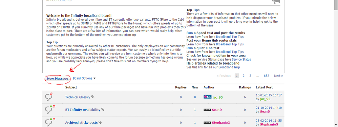The image size is (338, 127).
Task: Click ratings value 6 for Technical Glossary
Action: point(245,97)
